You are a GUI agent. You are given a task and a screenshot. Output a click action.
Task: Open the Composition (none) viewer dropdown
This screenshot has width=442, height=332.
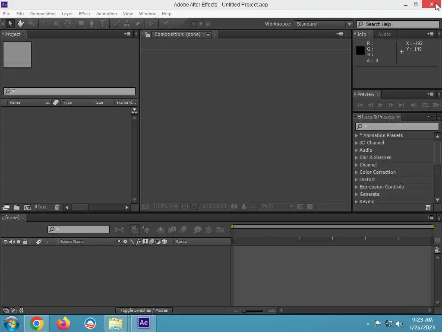(x=182, y=35)
